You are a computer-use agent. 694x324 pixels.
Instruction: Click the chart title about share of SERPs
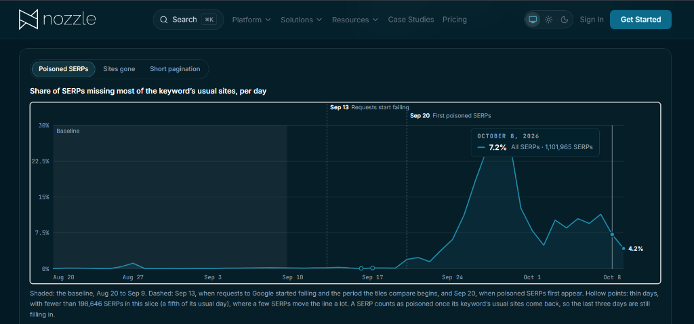(x=148, y=92)
